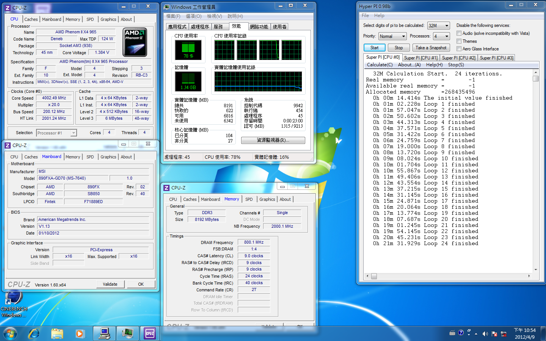Tick the Themes service checkbox
Viewport: 546px width, 341px height.
click(x=459, y=41)
